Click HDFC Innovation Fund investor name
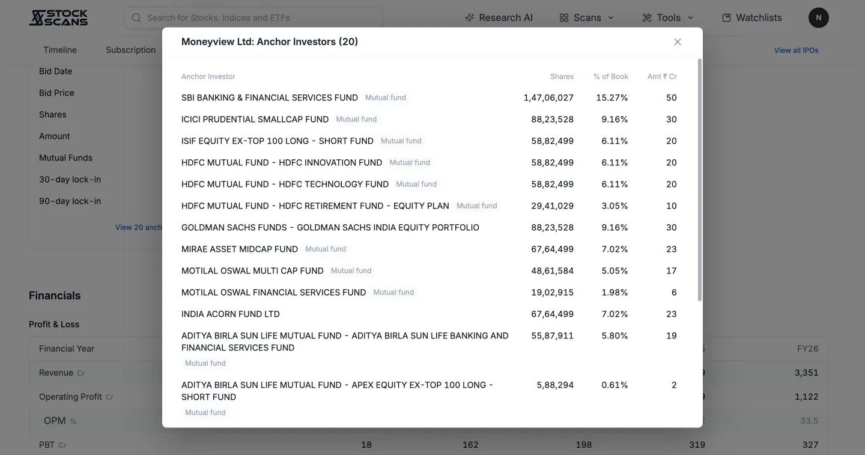 (x=282, y=163)
